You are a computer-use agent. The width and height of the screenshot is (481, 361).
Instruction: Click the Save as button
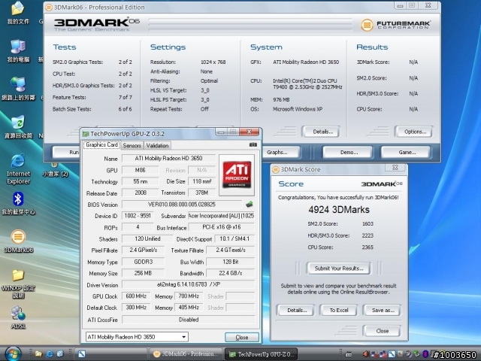pos(383,310)
